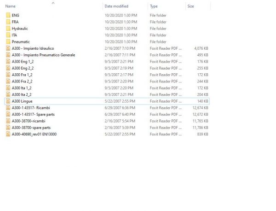Click date 6/29/2007 6:36 PM

click(x=120, y=108)
